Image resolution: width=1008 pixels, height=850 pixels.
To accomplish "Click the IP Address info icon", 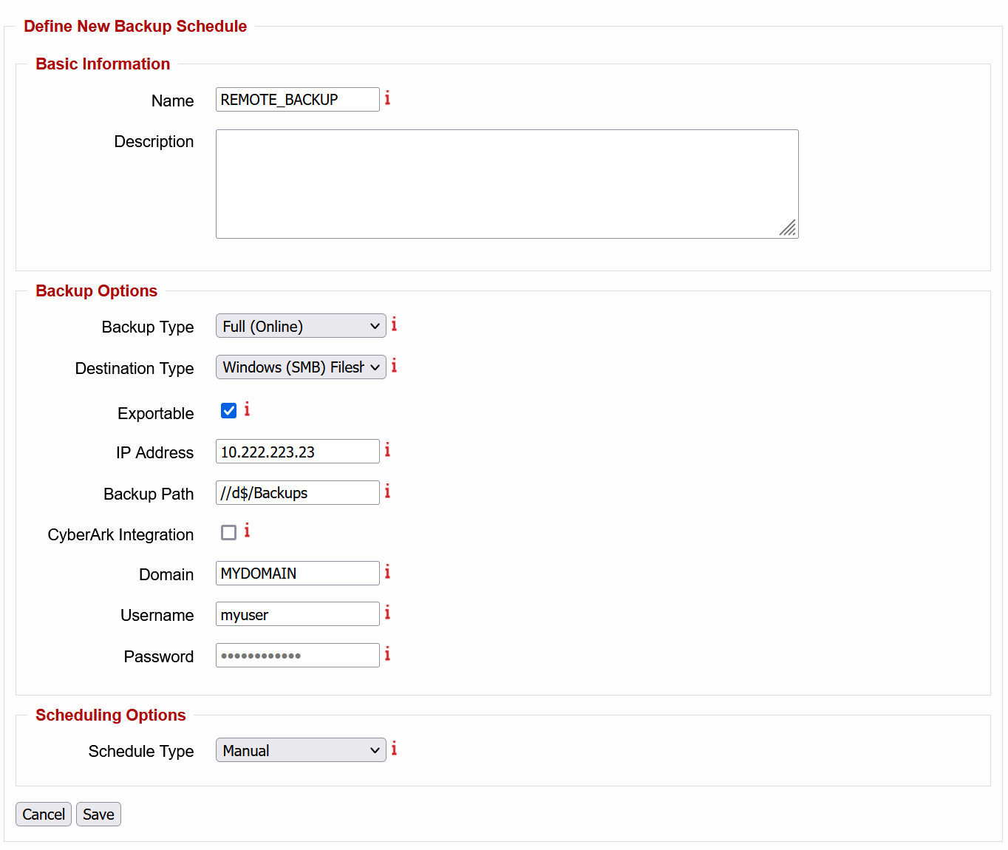I will tap(388, 450).
